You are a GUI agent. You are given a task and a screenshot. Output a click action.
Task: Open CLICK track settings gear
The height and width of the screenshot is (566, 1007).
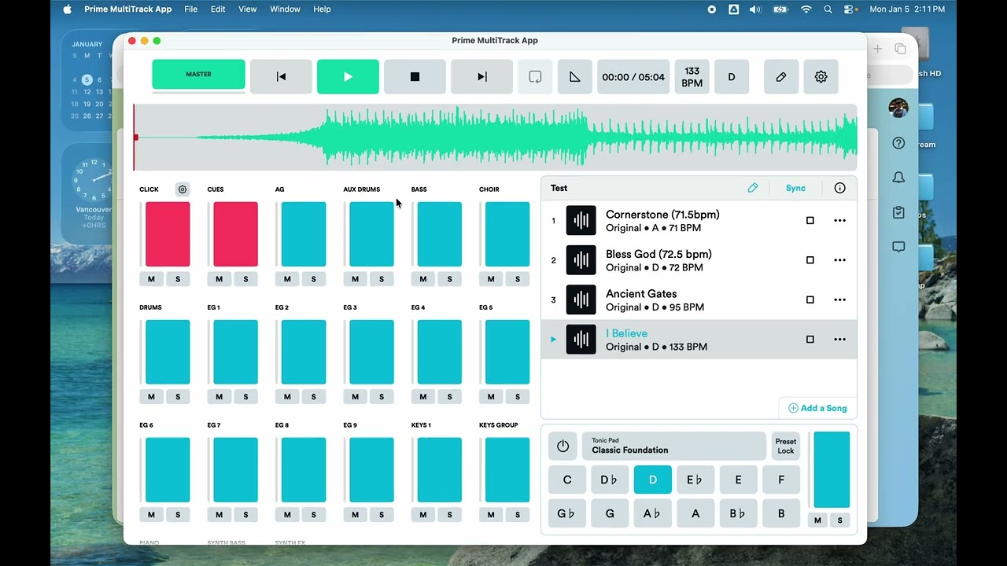183,189
